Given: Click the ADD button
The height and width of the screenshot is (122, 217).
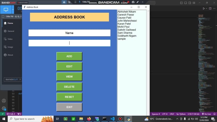Looking at the screenshot, I should point(69,56).
